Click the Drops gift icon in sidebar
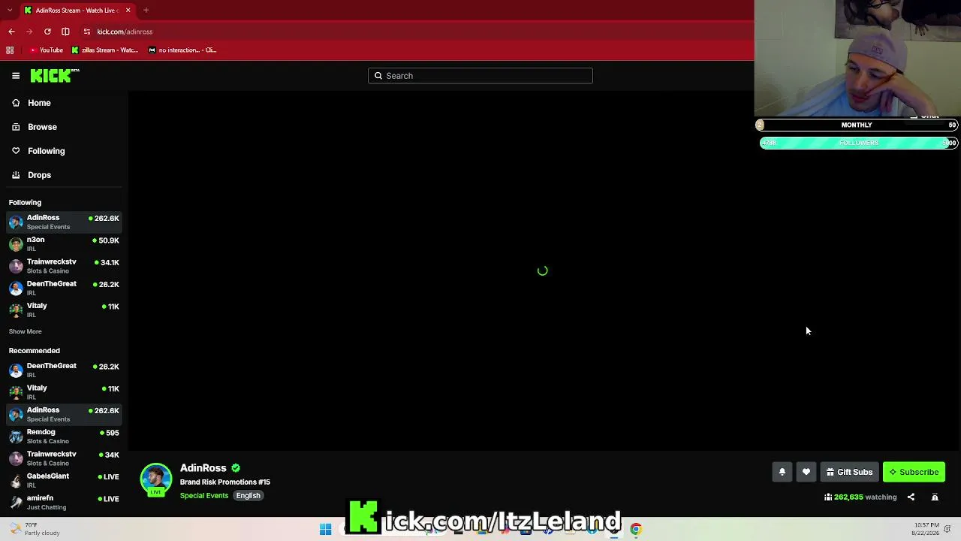This screenshot has width=961, height=541. pos(16,175)
